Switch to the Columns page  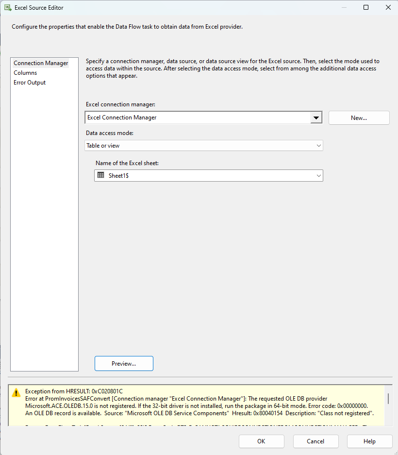coord(26,72)
